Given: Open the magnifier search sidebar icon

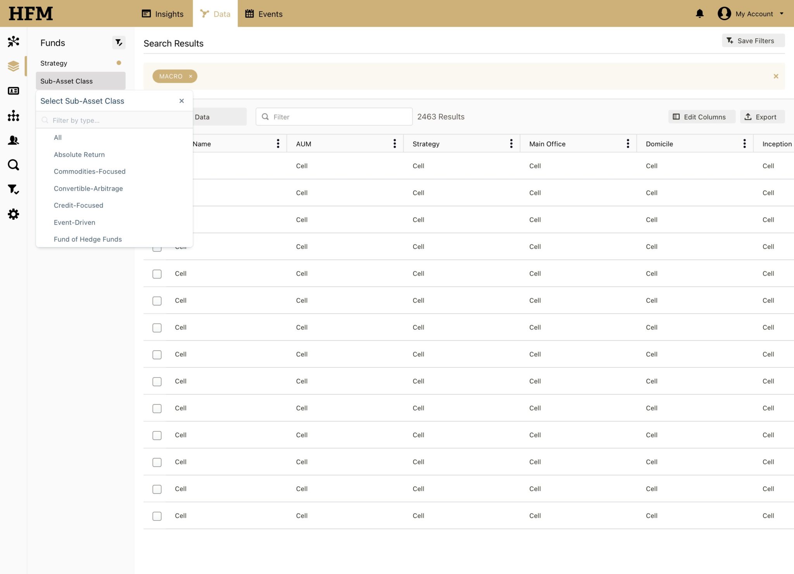Looking at the screenshot, I should pyautogui.click(x=13, y=165).
